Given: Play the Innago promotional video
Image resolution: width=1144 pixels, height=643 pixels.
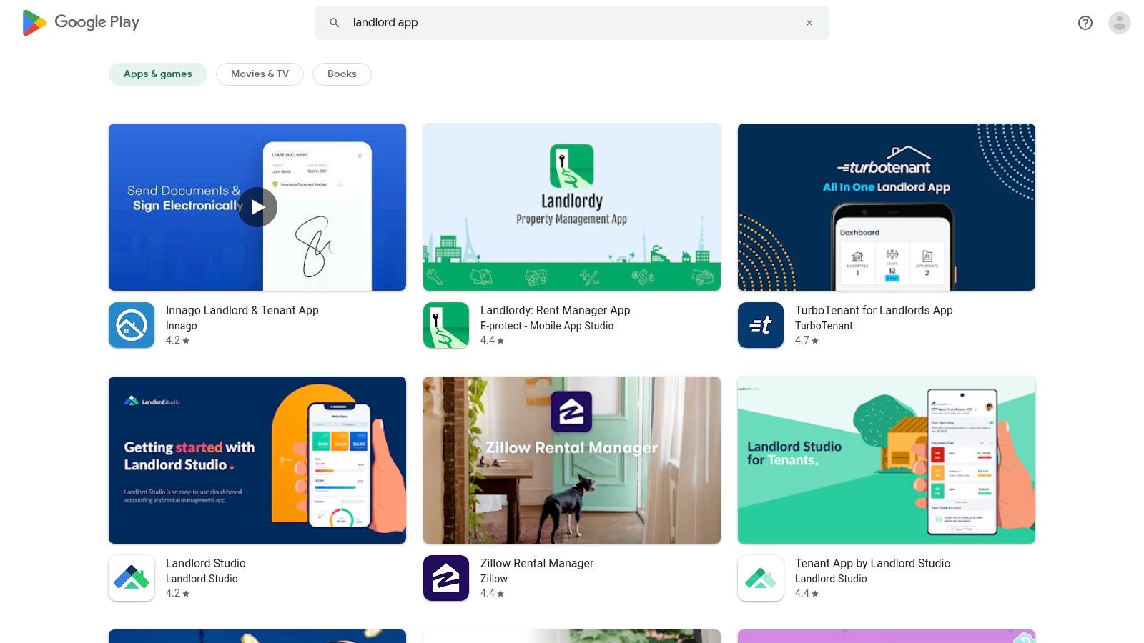Looking at the screenshot, I should click(257, 207).
